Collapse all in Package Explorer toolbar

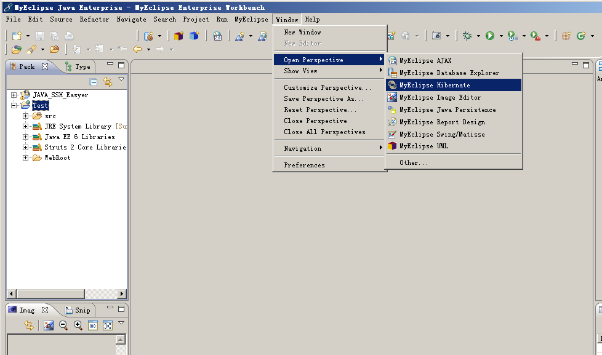click(94, 82)
